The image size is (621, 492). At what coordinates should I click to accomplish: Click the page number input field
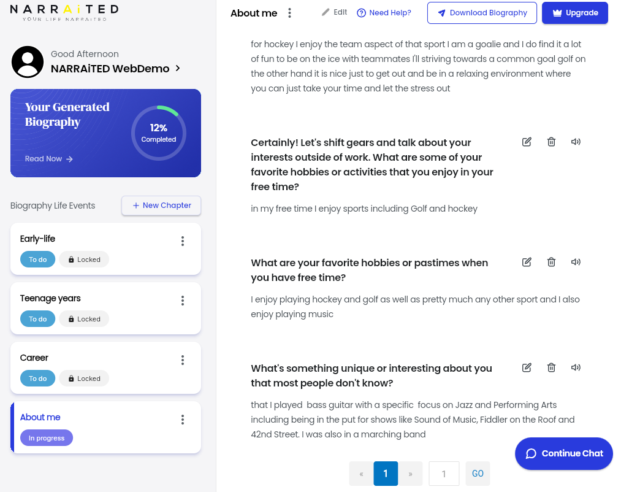click(444, 474)
